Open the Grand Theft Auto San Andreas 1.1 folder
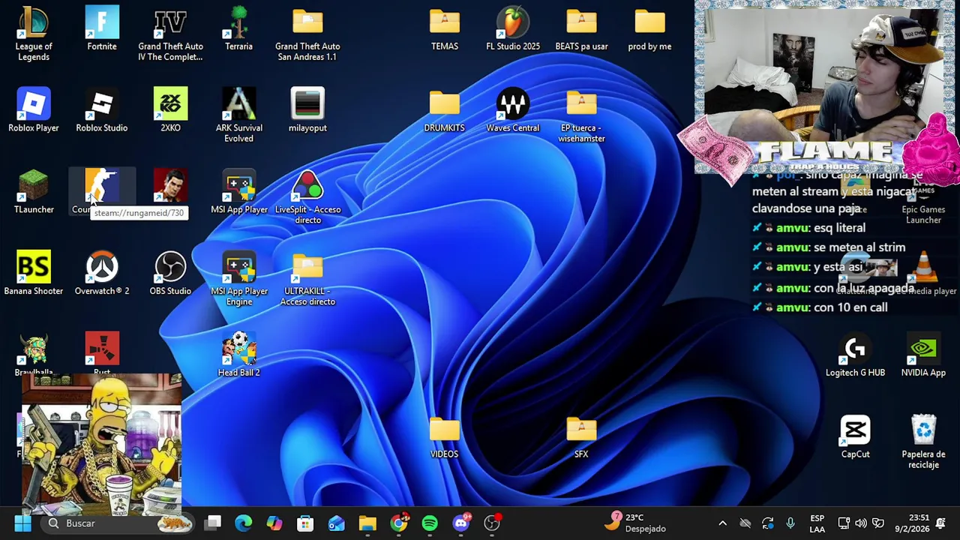960x540 pixels. (307, 34)
